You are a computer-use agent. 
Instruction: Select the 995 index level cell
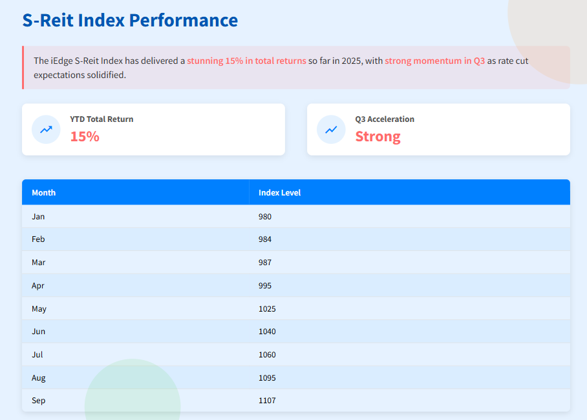[x=410, y=285]
